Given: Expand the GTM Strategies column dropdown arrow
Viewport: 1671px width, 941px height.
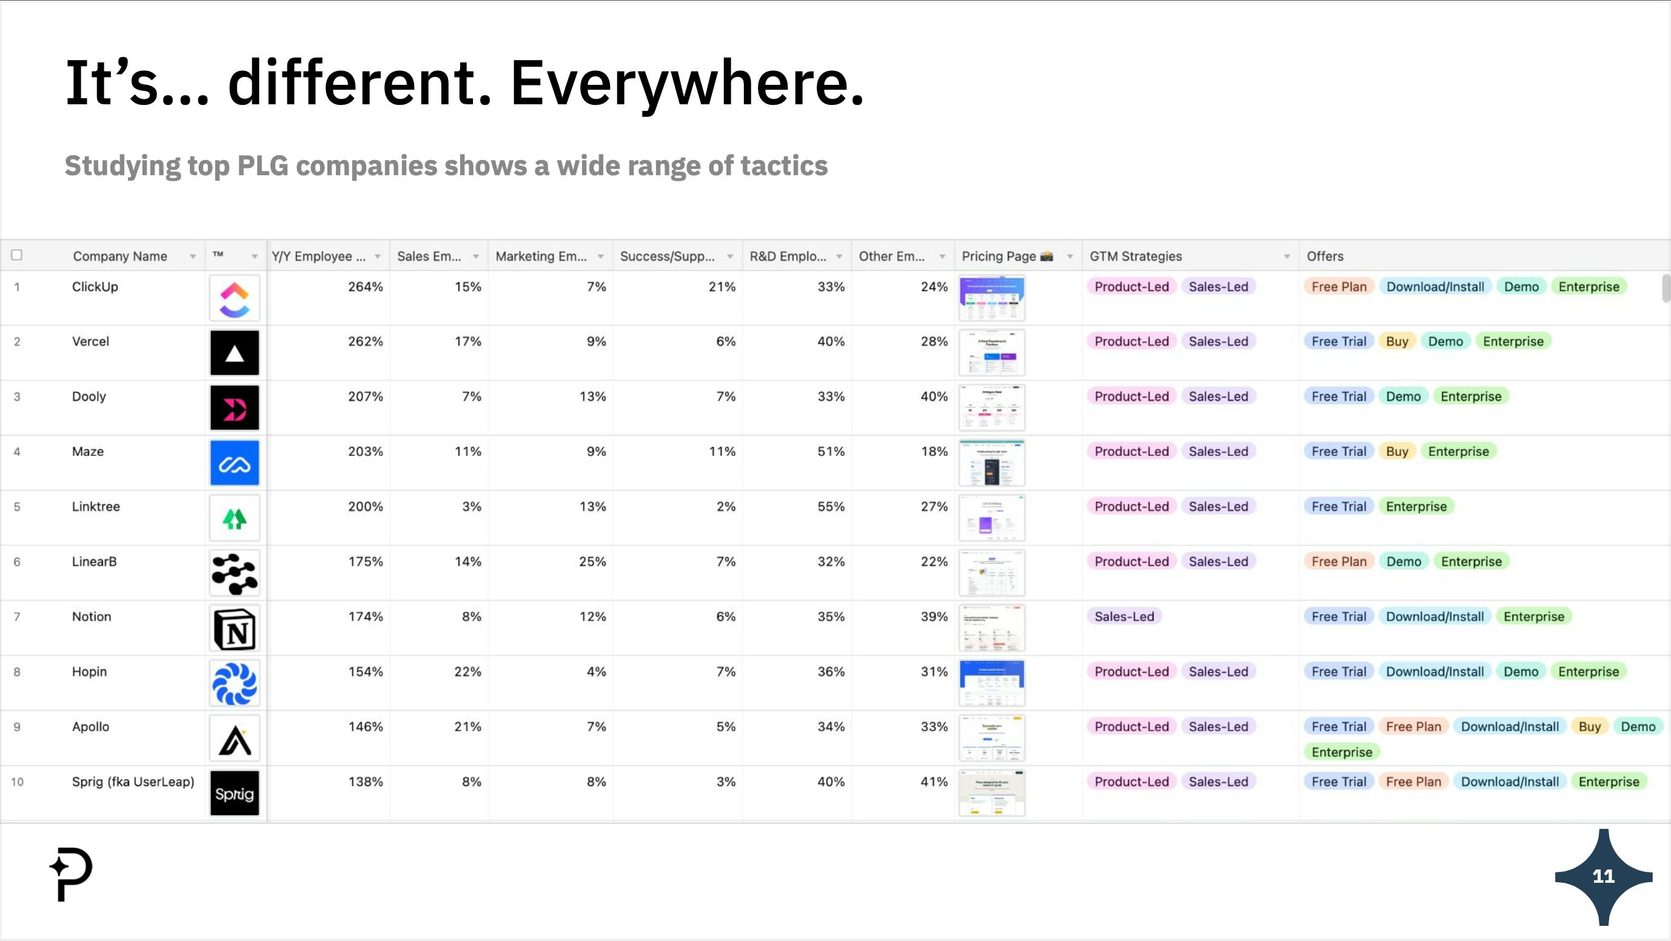Looking at the screenshot, I should (1287, 257).
